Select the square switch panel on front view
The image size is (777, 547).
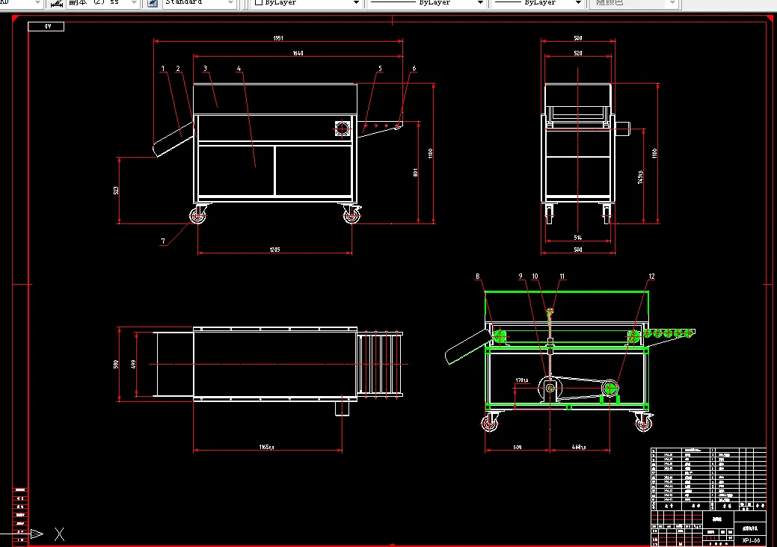[343, 129]
